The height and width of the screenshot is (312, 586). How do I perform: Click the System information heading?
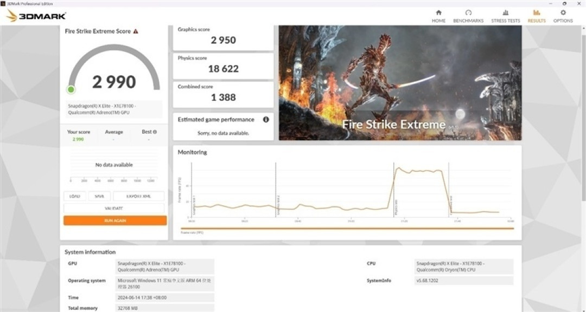(x=90, y=252)
